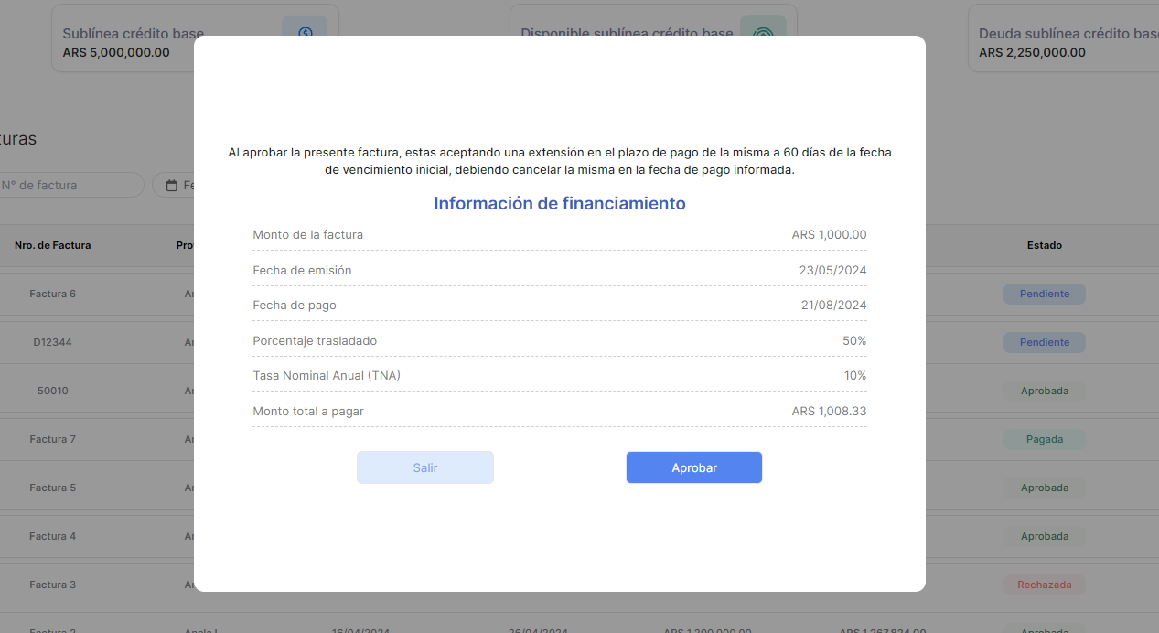The width and height of the screenshot is (1159, 633).
Task: Select the Aprobada status of invoice 50010
Action: (1044, 391)
